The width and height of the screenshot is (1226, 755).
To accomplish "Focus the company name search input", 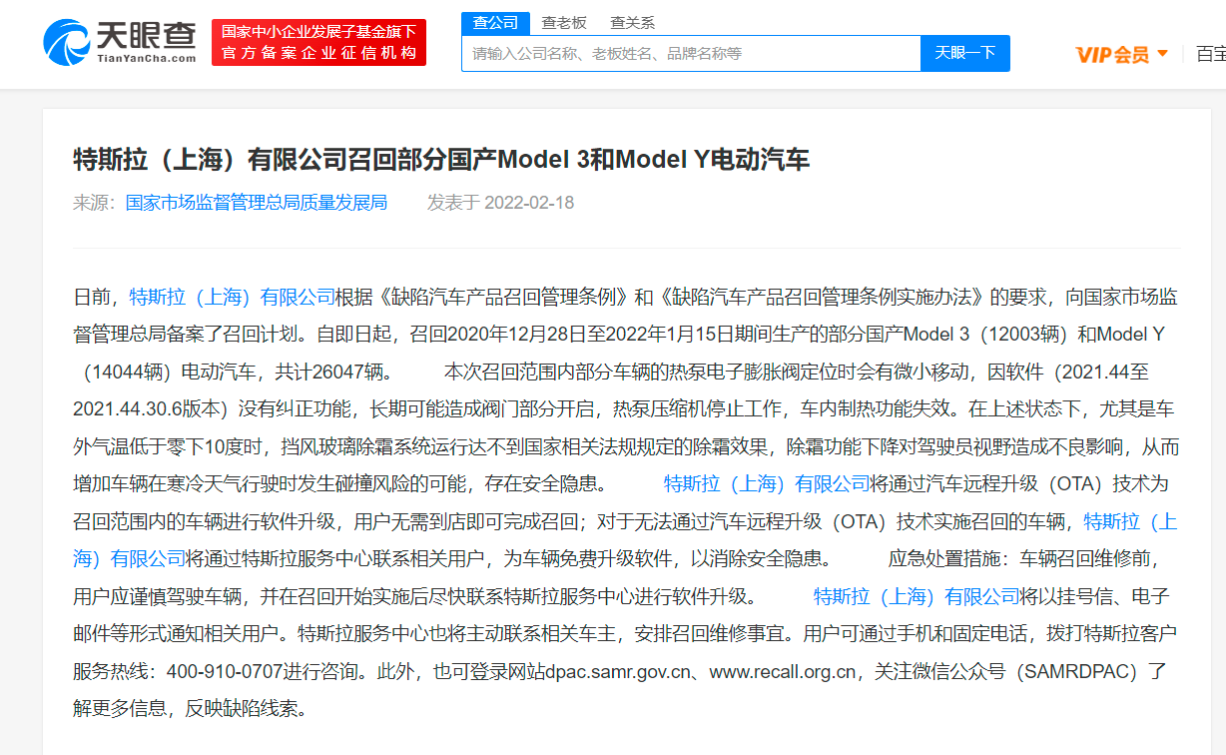I will point(691,53).
